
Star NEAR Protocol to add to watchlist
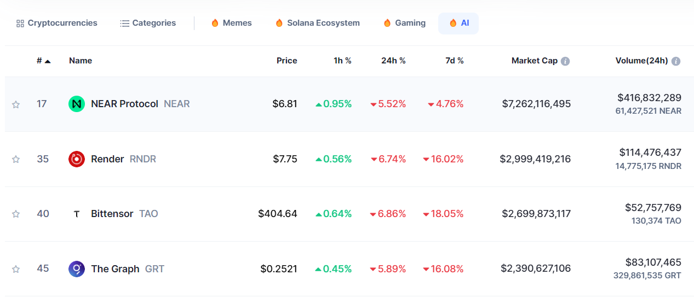[x=16, y=104]
